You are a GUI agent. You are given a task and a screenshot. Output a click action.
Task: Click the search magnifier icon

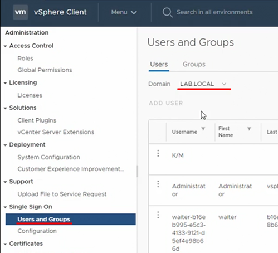click(x=168, y=12)
